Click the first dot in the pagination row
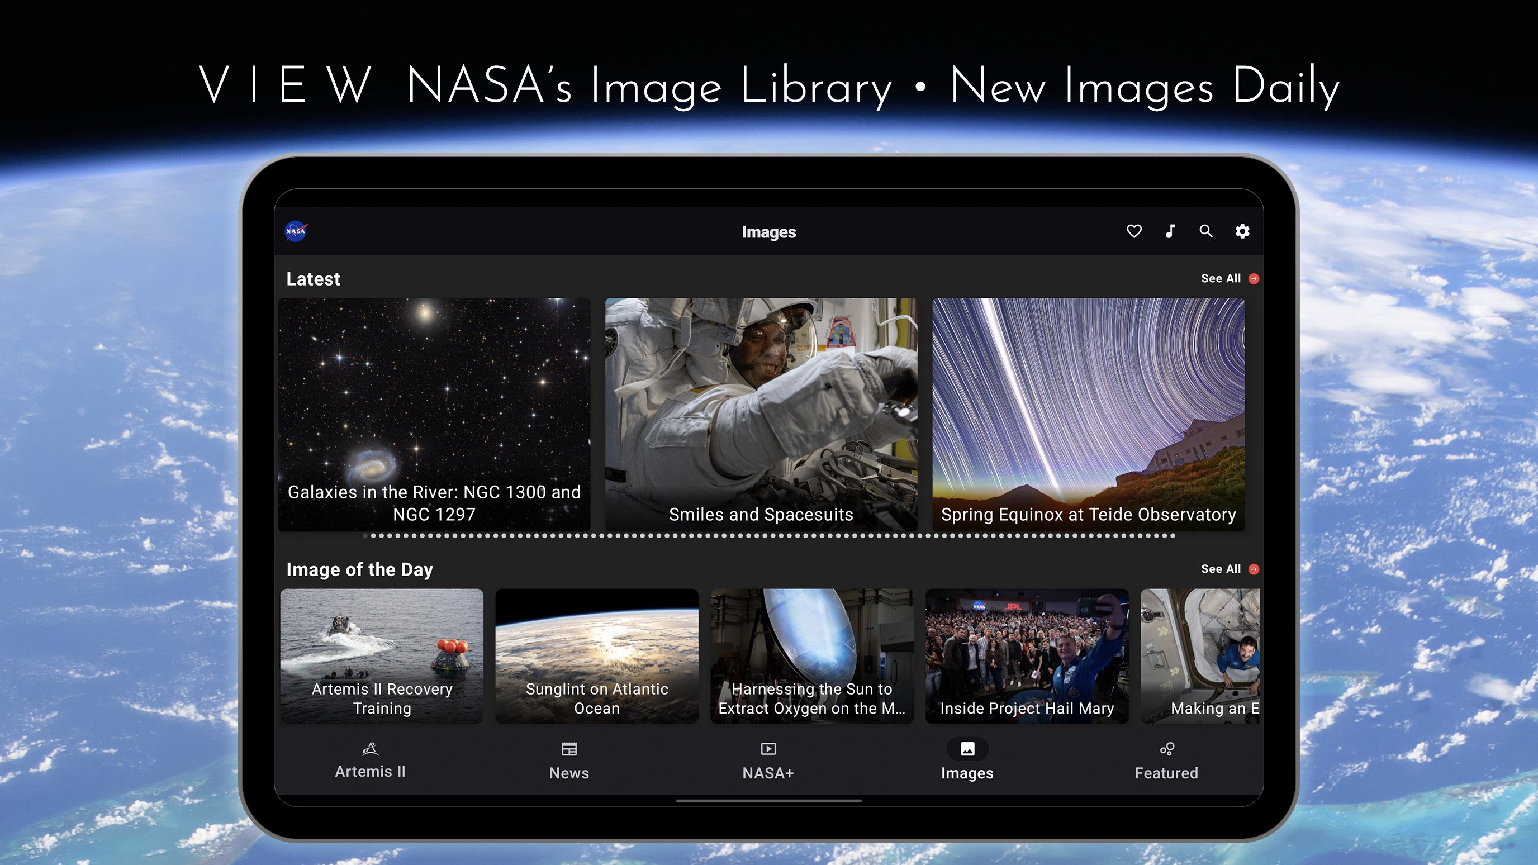The image size is (1538, 865). [x=365, y=536]
